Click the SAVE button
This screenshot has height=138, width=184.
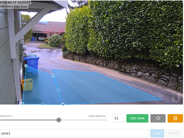pyautogui.click(x=157, y=133)
